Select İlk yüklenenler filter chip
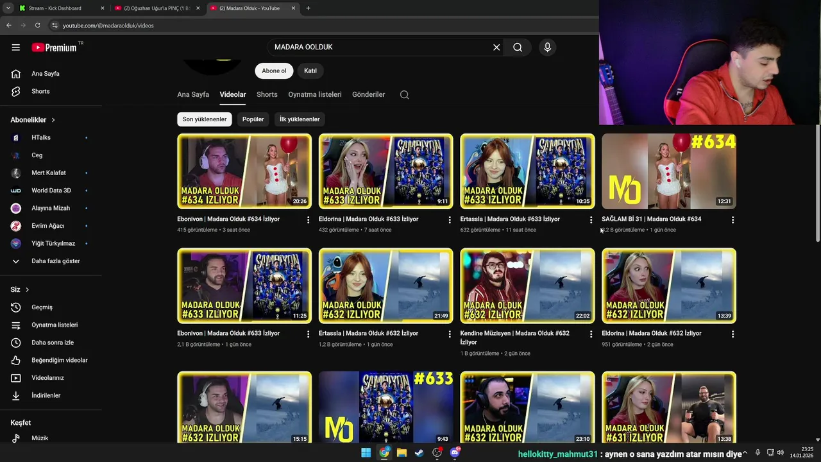Screen dimensions: 821x462 [300, 119]
